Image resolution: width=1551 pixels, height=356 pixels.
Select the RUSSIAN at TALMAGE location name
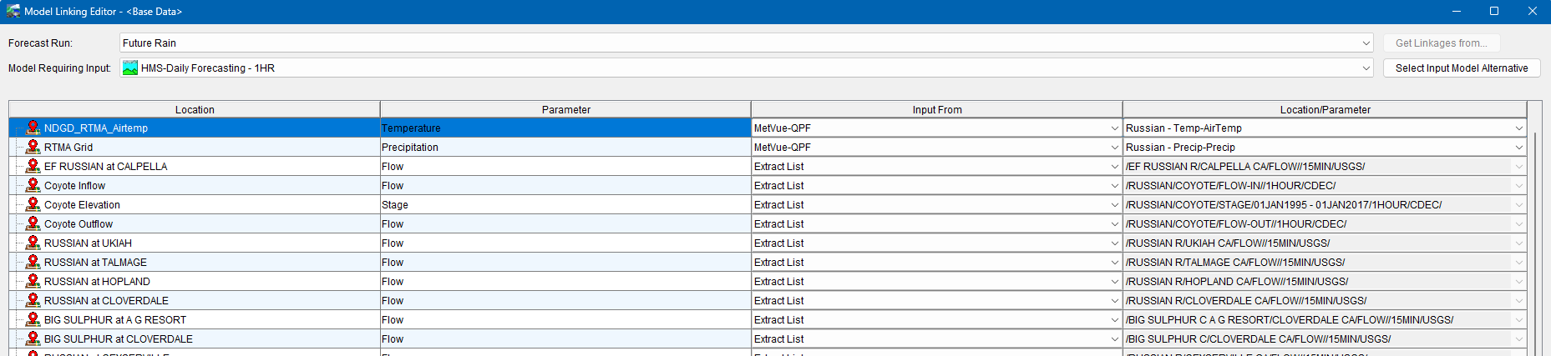pos(95,263)
